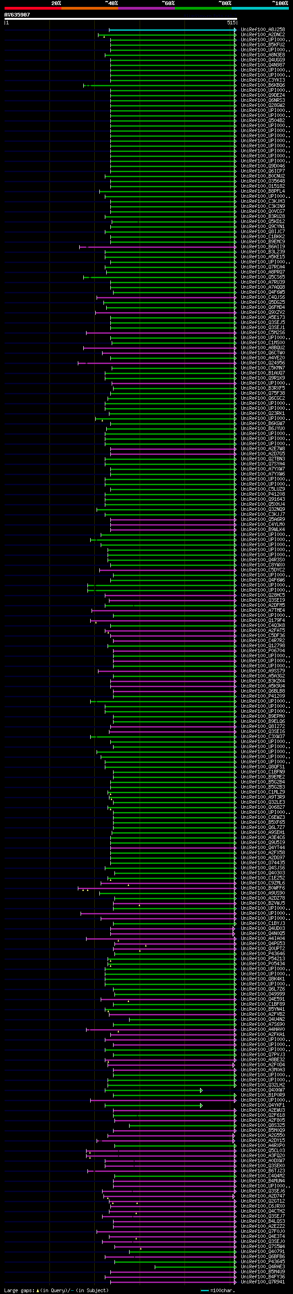The width and height of the screenshot is (293, 1294).
Task: Open the UniRef100_Q4N987 hit
Action: click(262, 65)
